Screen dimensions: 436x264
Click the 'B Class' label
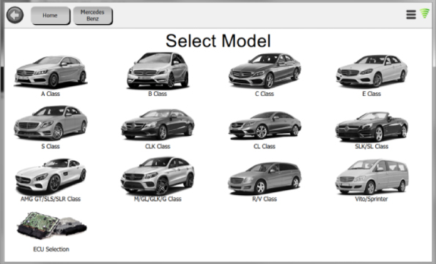[x=158, y=94]
